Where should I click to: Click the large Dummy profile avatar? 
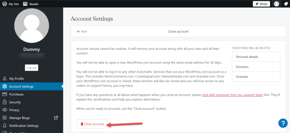[32, 25]
